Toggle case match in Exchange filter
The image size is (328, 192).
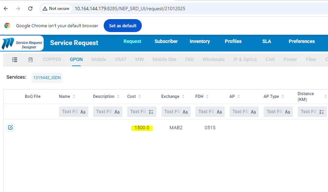pos(185,112)
